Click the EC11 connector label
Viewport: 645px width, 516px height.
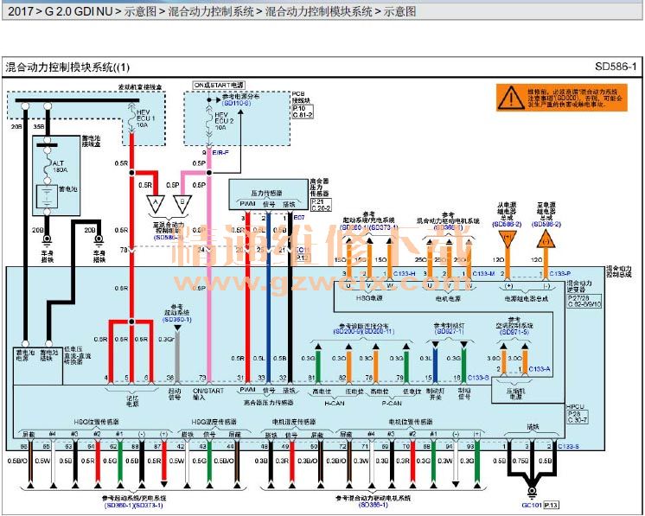coord(303,250)
